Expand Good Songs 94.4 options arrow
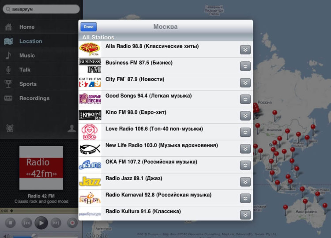Screen dimensions: 331x238 tap(245, 99)
